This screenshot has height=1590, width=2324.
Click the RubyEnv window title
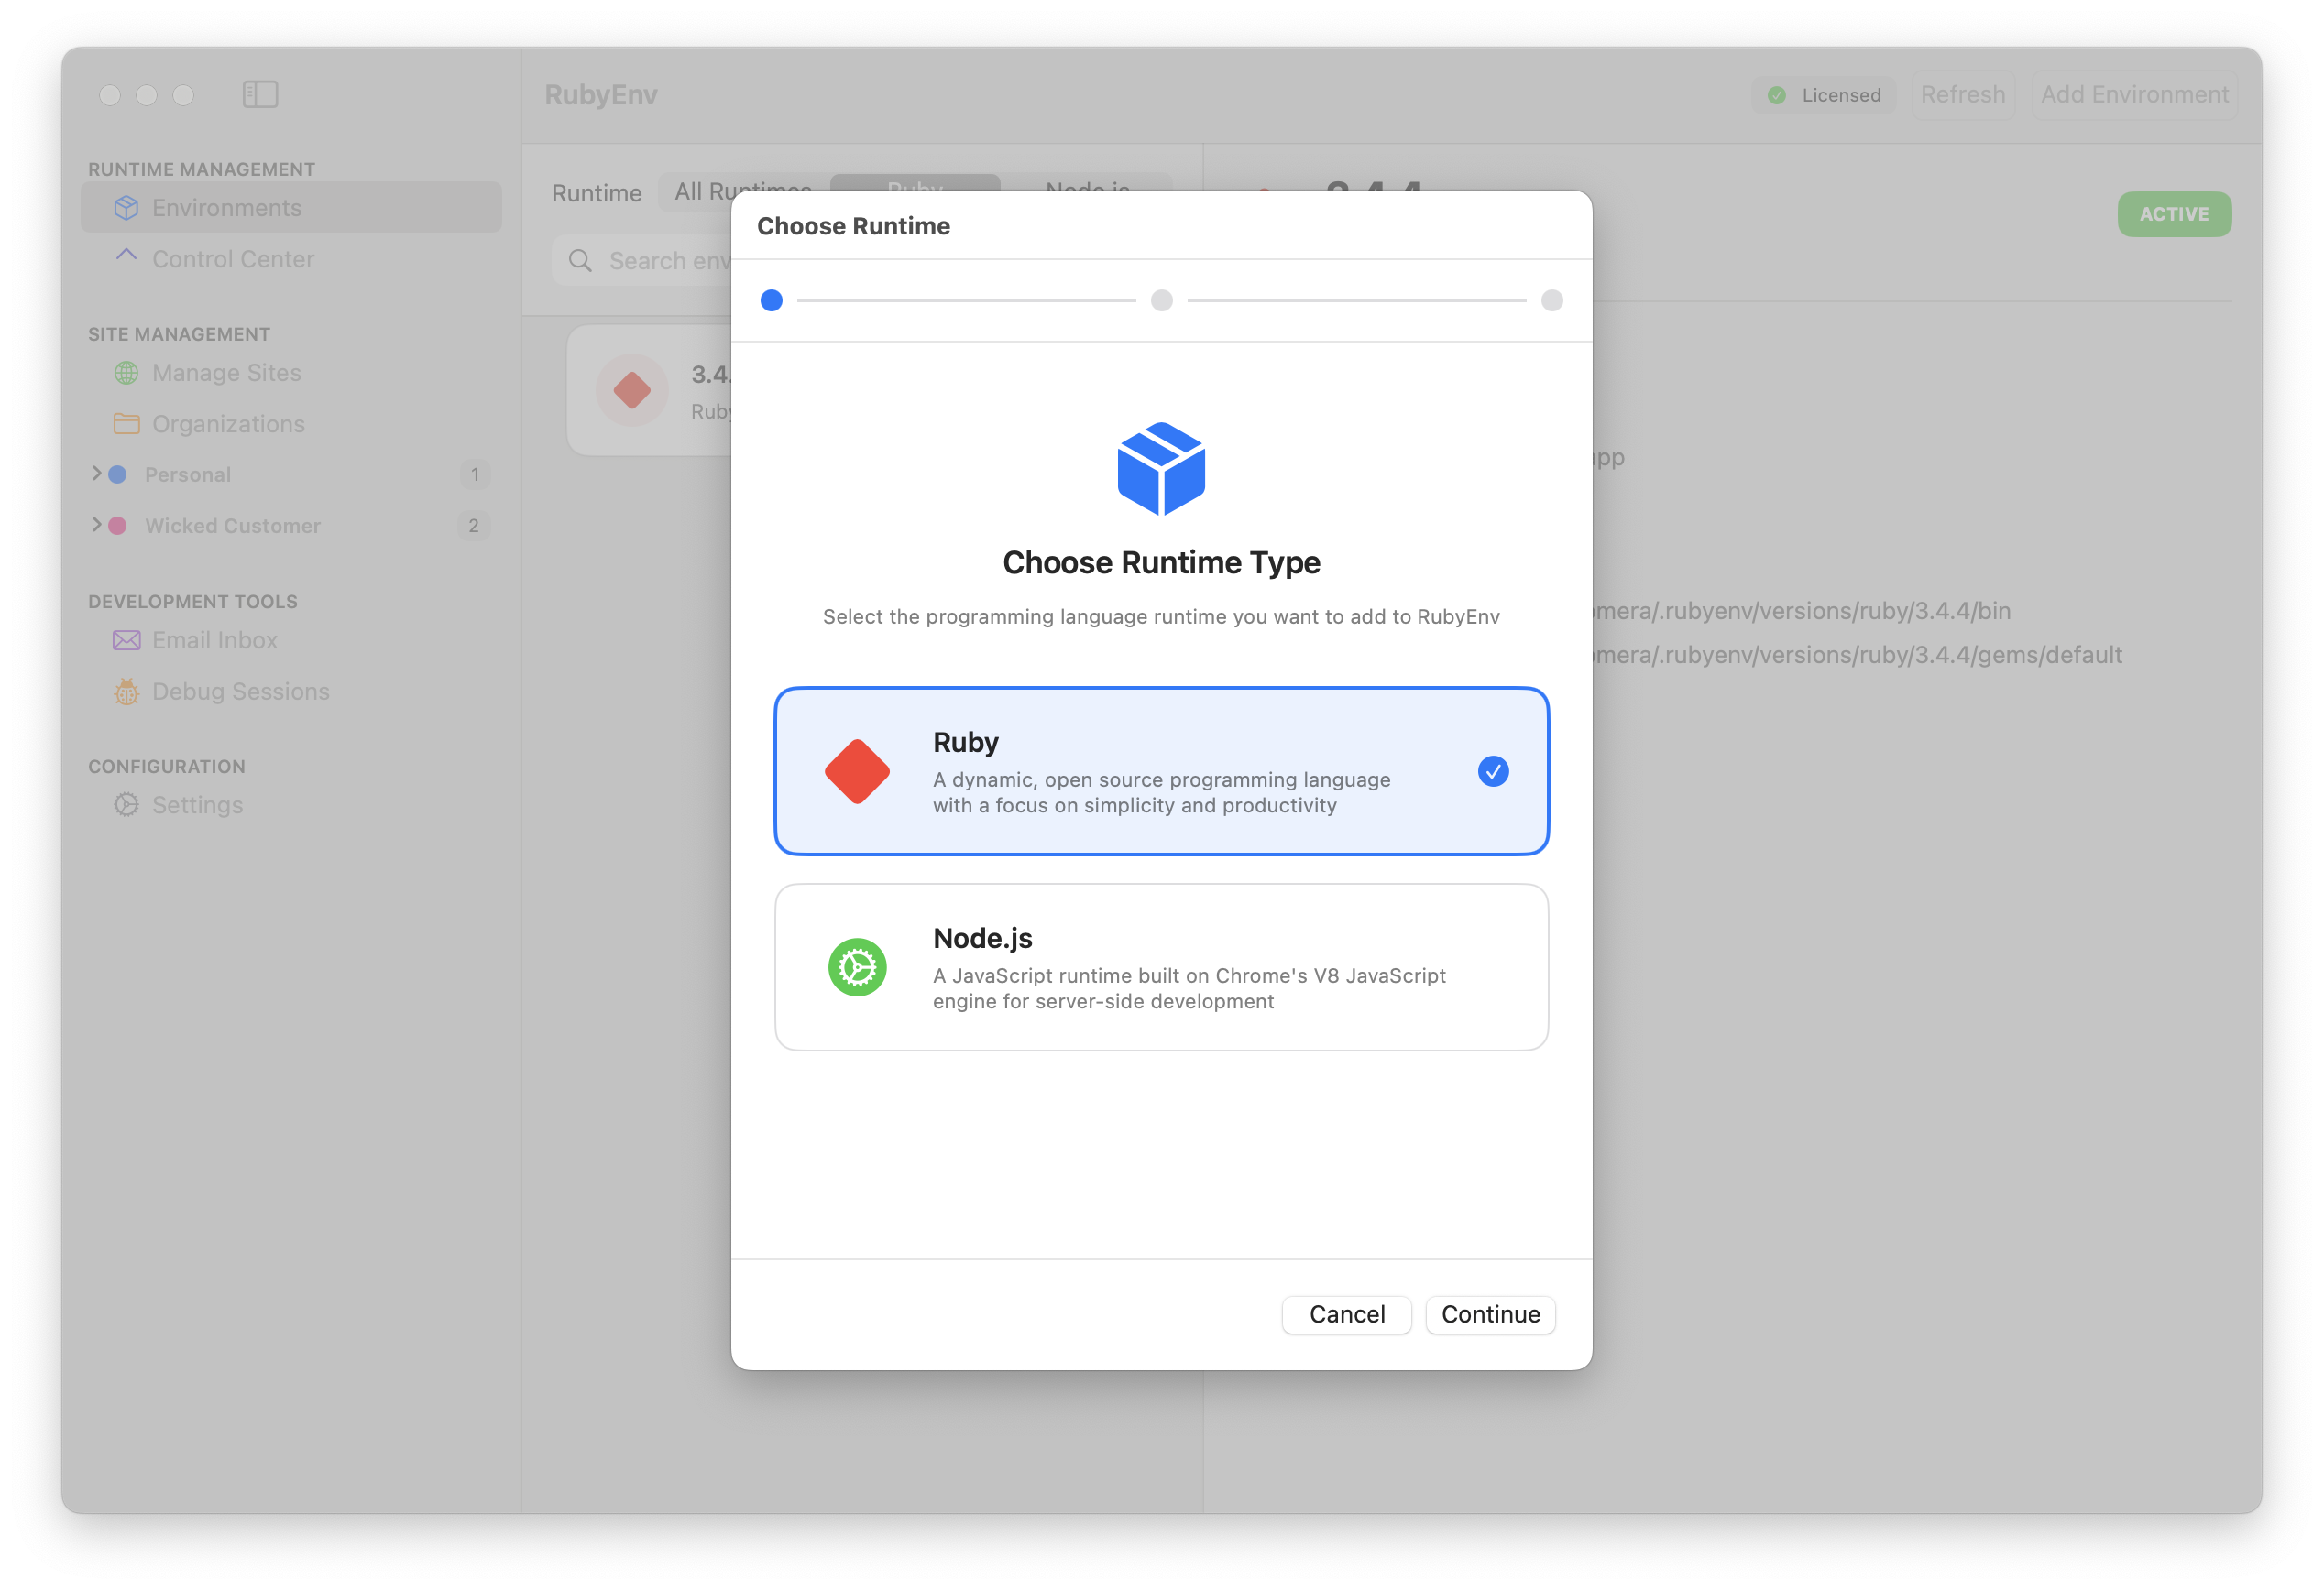pyautogui.click(x=601, y=95)
